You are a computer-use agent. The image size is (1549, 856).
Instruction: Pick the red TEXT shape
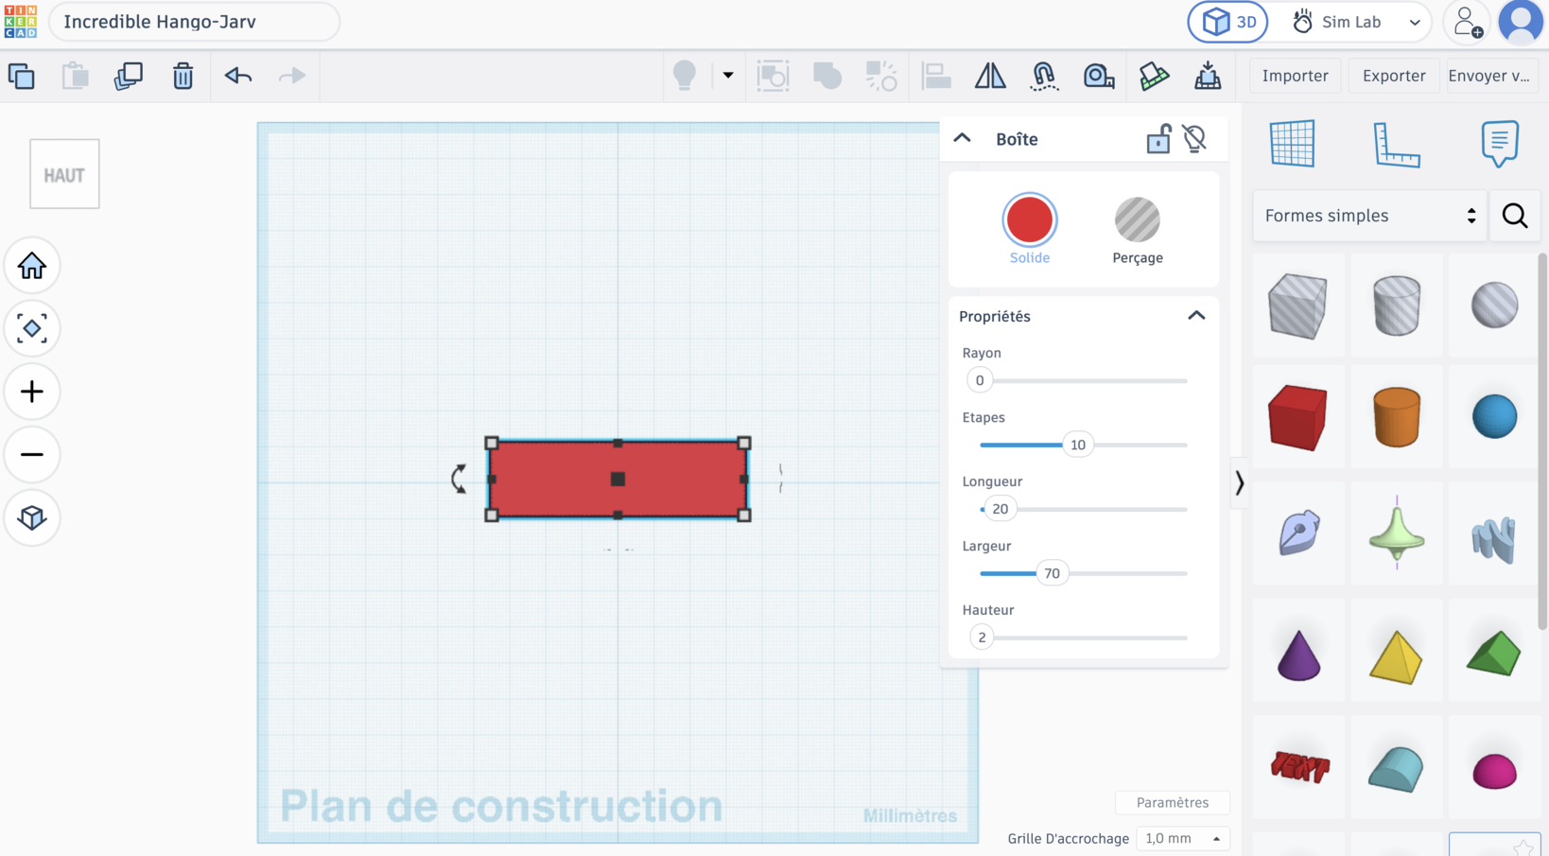(1300, 767)
